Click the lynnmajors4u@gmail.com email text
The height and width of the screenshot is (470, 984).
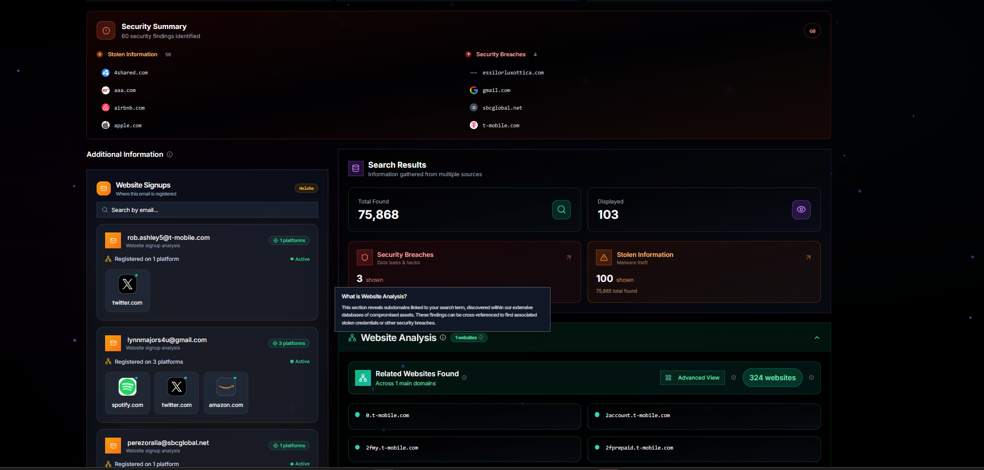[167, 340]
